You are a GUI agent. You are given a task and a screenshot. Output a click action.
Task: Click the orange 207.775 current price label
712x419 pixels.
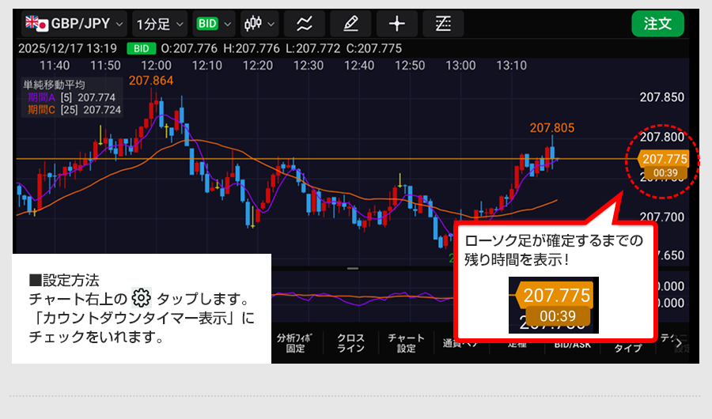661,159
